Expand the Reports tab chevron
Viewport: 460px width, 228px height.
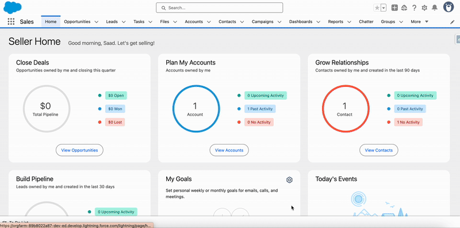click(x=349, y=22)
